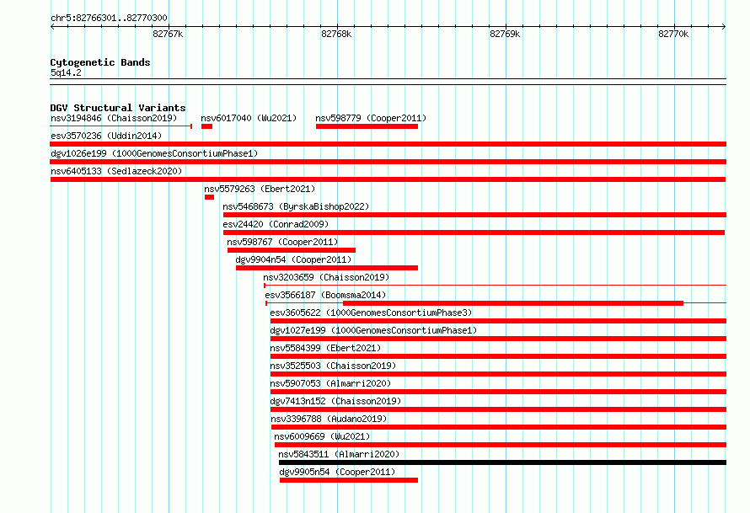The height and width of the screenshot is (513, 750).
Task: Select the red bar under nsv6405133
Action: pos(388,179)
